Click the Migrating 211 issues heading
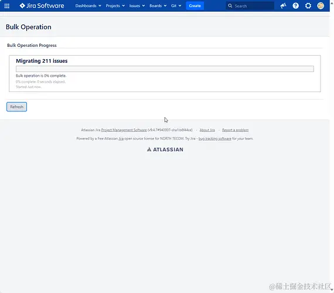Viewport: 334px width, 293px height. point(42,61)
